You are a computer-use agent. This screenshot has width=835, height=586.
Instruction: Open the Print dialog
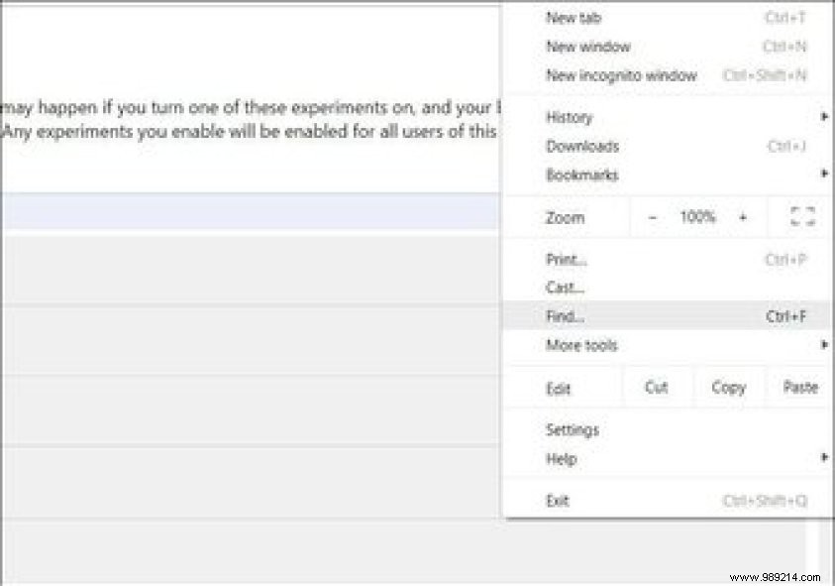pos(566,259)
